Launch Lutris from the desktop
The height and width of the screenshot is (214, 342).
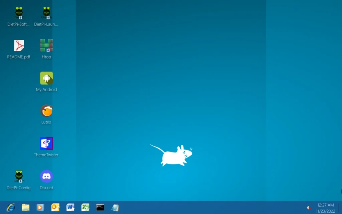(x=46, y=111)
